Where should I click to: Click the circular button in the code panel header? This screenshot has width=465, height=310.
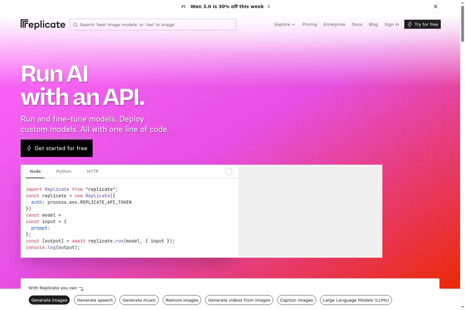tap(228, 171)
